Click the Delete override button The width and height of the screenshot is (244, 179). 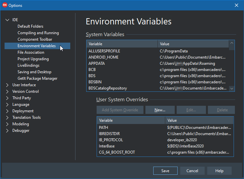pyautogui.click(x=222, y=110)
